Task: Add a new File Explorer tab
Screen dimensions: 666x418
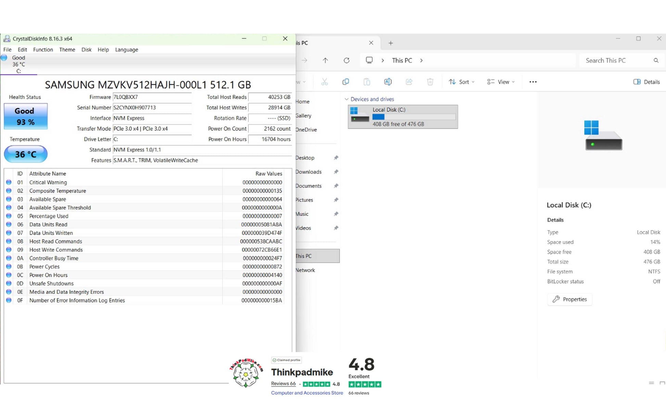Action: tap(390, 43)
